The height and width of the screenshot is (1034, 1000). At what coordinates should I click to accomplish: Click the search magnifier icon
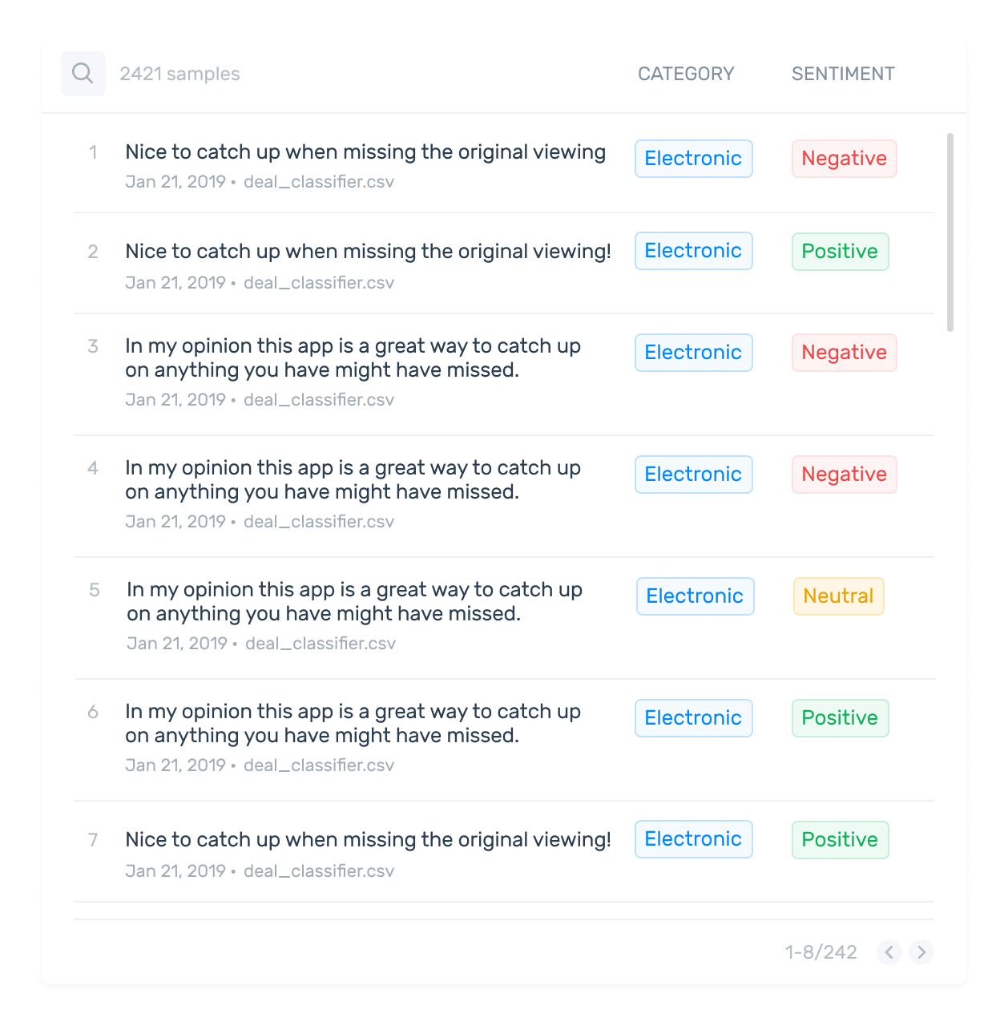83,74
